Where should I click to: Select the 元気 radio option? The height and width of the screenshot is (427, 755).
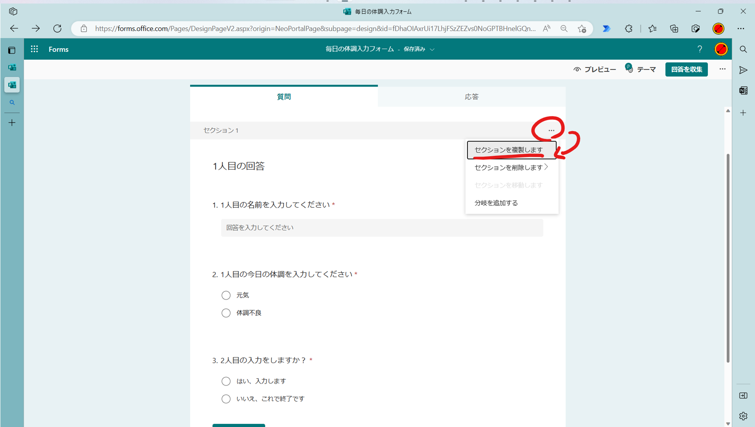coord(226,295)
